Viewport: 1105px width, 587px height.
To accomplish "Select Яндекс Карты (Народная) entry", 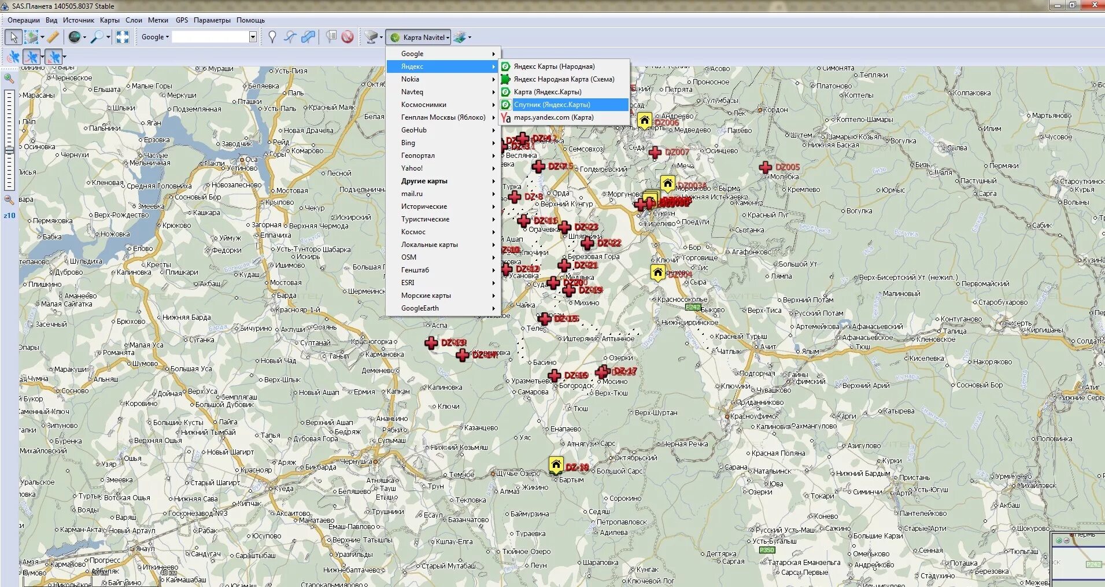I will click(564, 67).
